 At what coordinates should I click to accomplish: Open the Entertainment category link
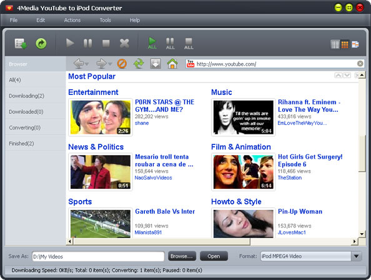(x=93, y=92)
